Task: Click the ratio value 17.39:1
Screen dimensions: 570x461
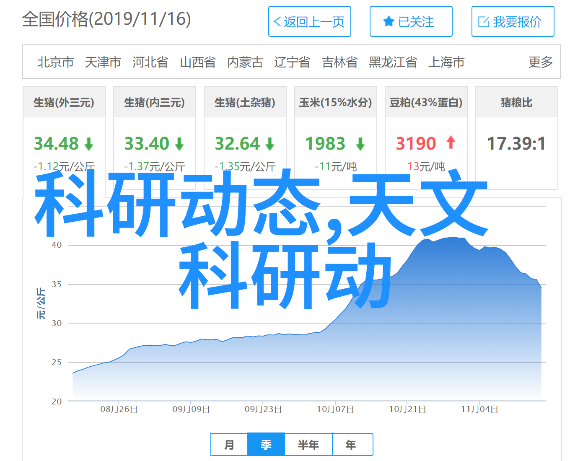Action: point(516,144)
